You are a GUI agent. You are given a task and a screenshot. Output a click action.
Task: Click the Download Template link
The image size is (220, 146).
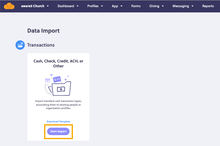point(58,121)
